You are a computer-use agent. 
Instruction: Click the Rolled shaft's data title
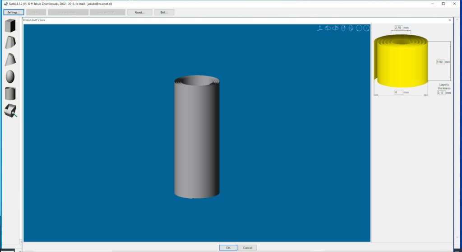click(x=34, y=20)
